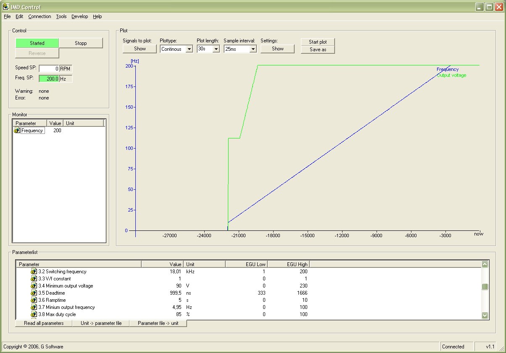Click the Freq. SP input field

(x=49, y=78)
